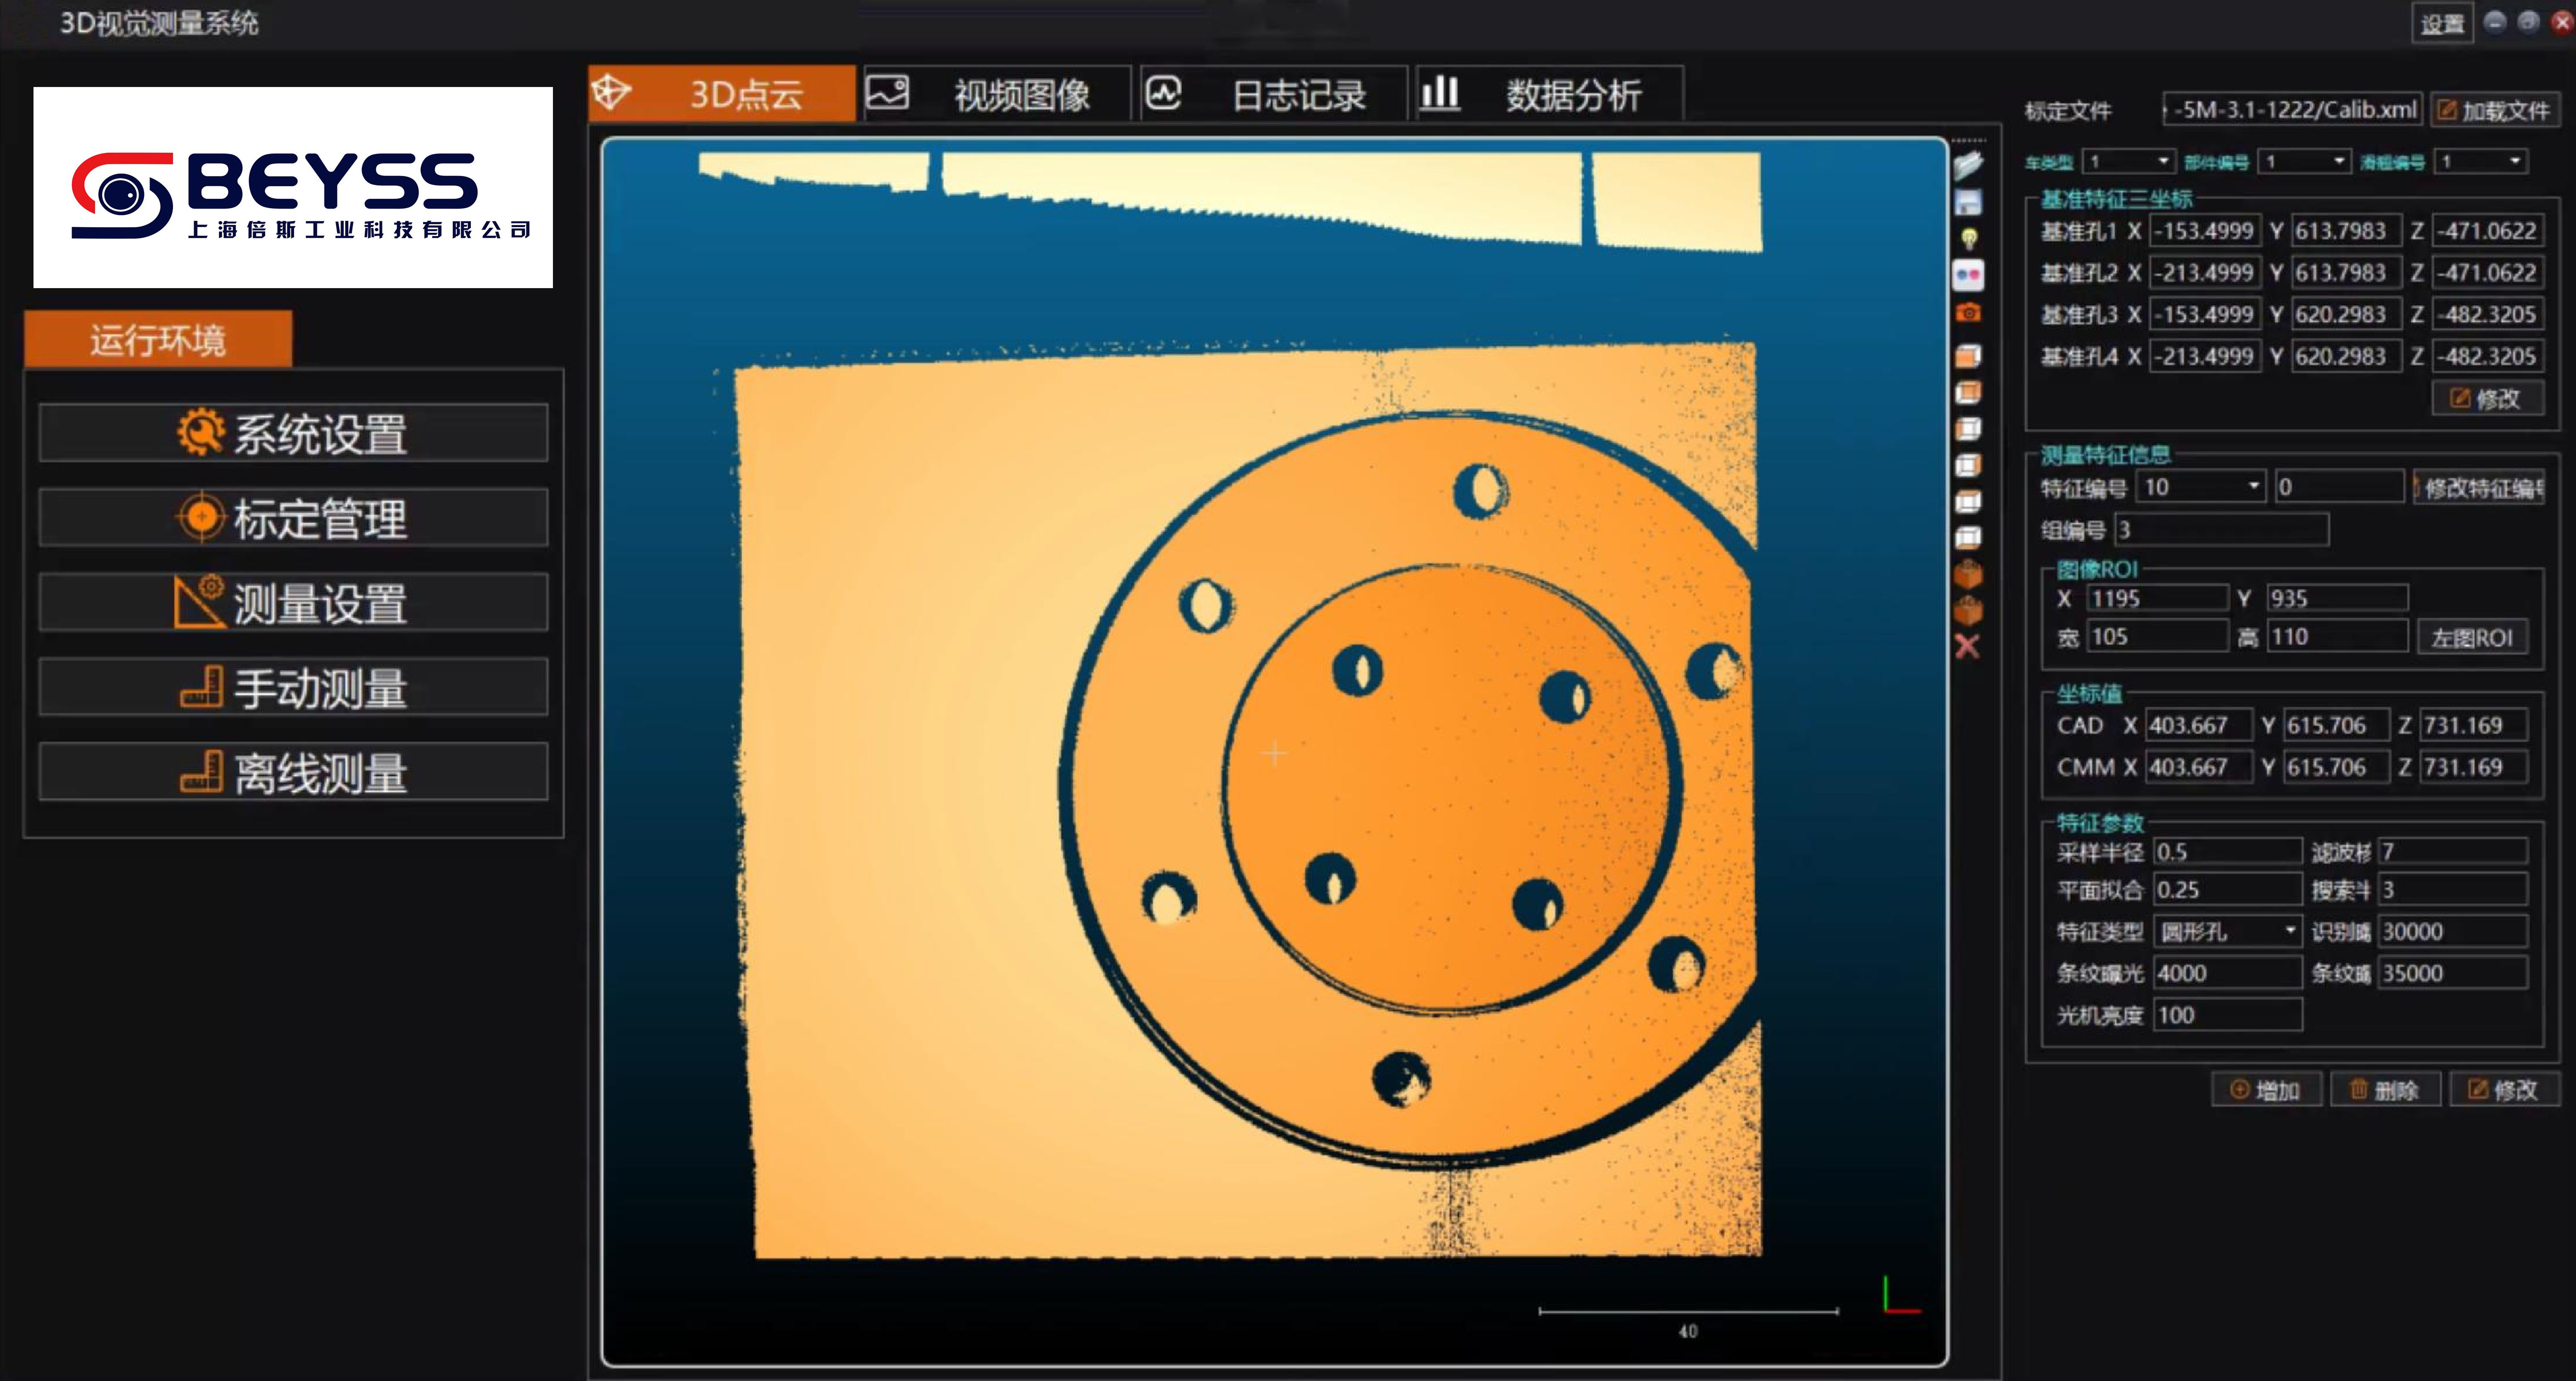
Task: Click the 左图ROI button
Action: click(2473, 637)
